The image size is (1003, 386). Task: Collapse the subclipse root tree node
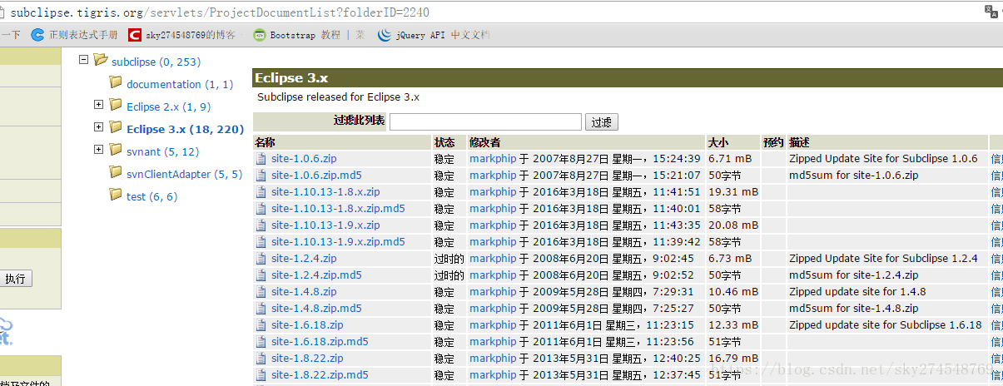pos(83,60)
